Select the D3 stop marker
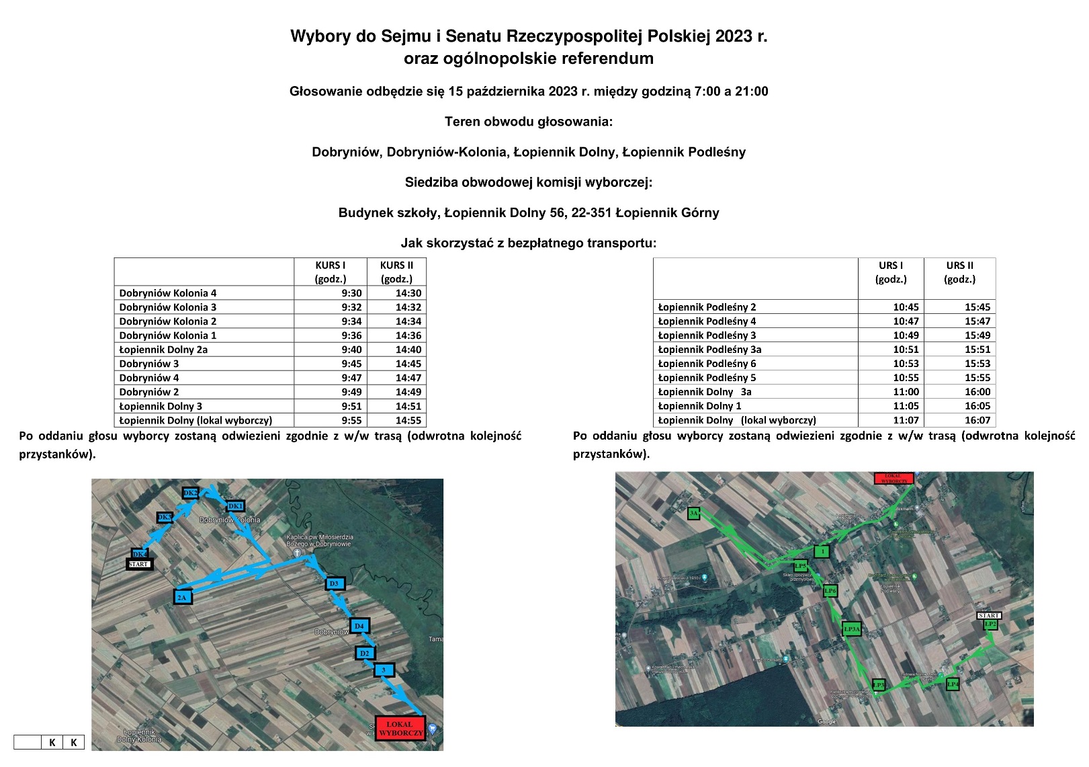The width and height of the screenshot is (1089, 767). coord(335,583)
